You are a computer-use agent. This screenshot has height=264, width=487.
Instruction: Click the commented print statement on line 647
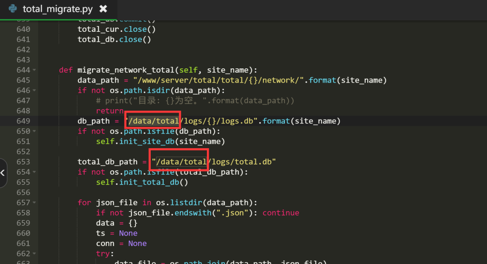[x=195, y=101]
